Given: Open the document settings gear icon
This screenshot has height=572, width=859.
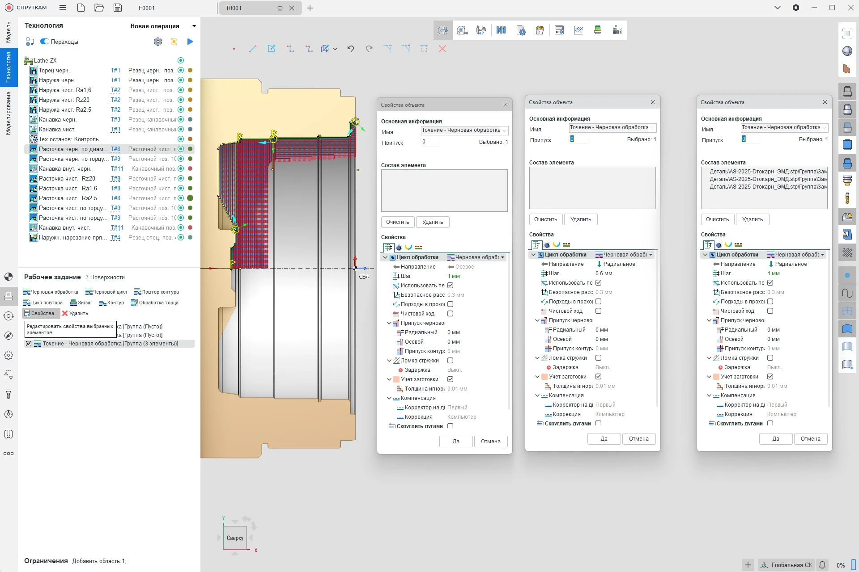Looking at the screenshot, I should (521, 30).
